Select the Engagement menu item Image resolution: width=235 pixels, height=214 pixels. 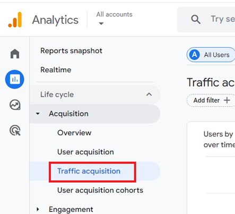coord(71,209)
